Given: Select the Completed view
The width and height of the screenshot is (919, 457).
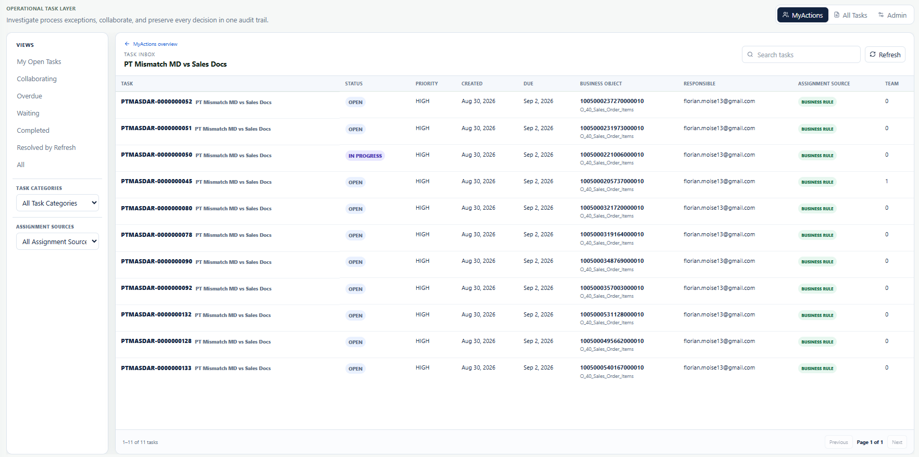Looking at the screenshot, I should tap(33, 131).
